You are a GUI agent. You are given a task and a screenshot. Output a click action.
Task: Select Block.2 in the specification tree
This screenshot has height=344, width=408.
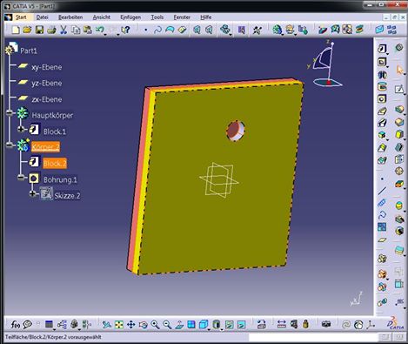pyautogui.click(x=55, y=164)
